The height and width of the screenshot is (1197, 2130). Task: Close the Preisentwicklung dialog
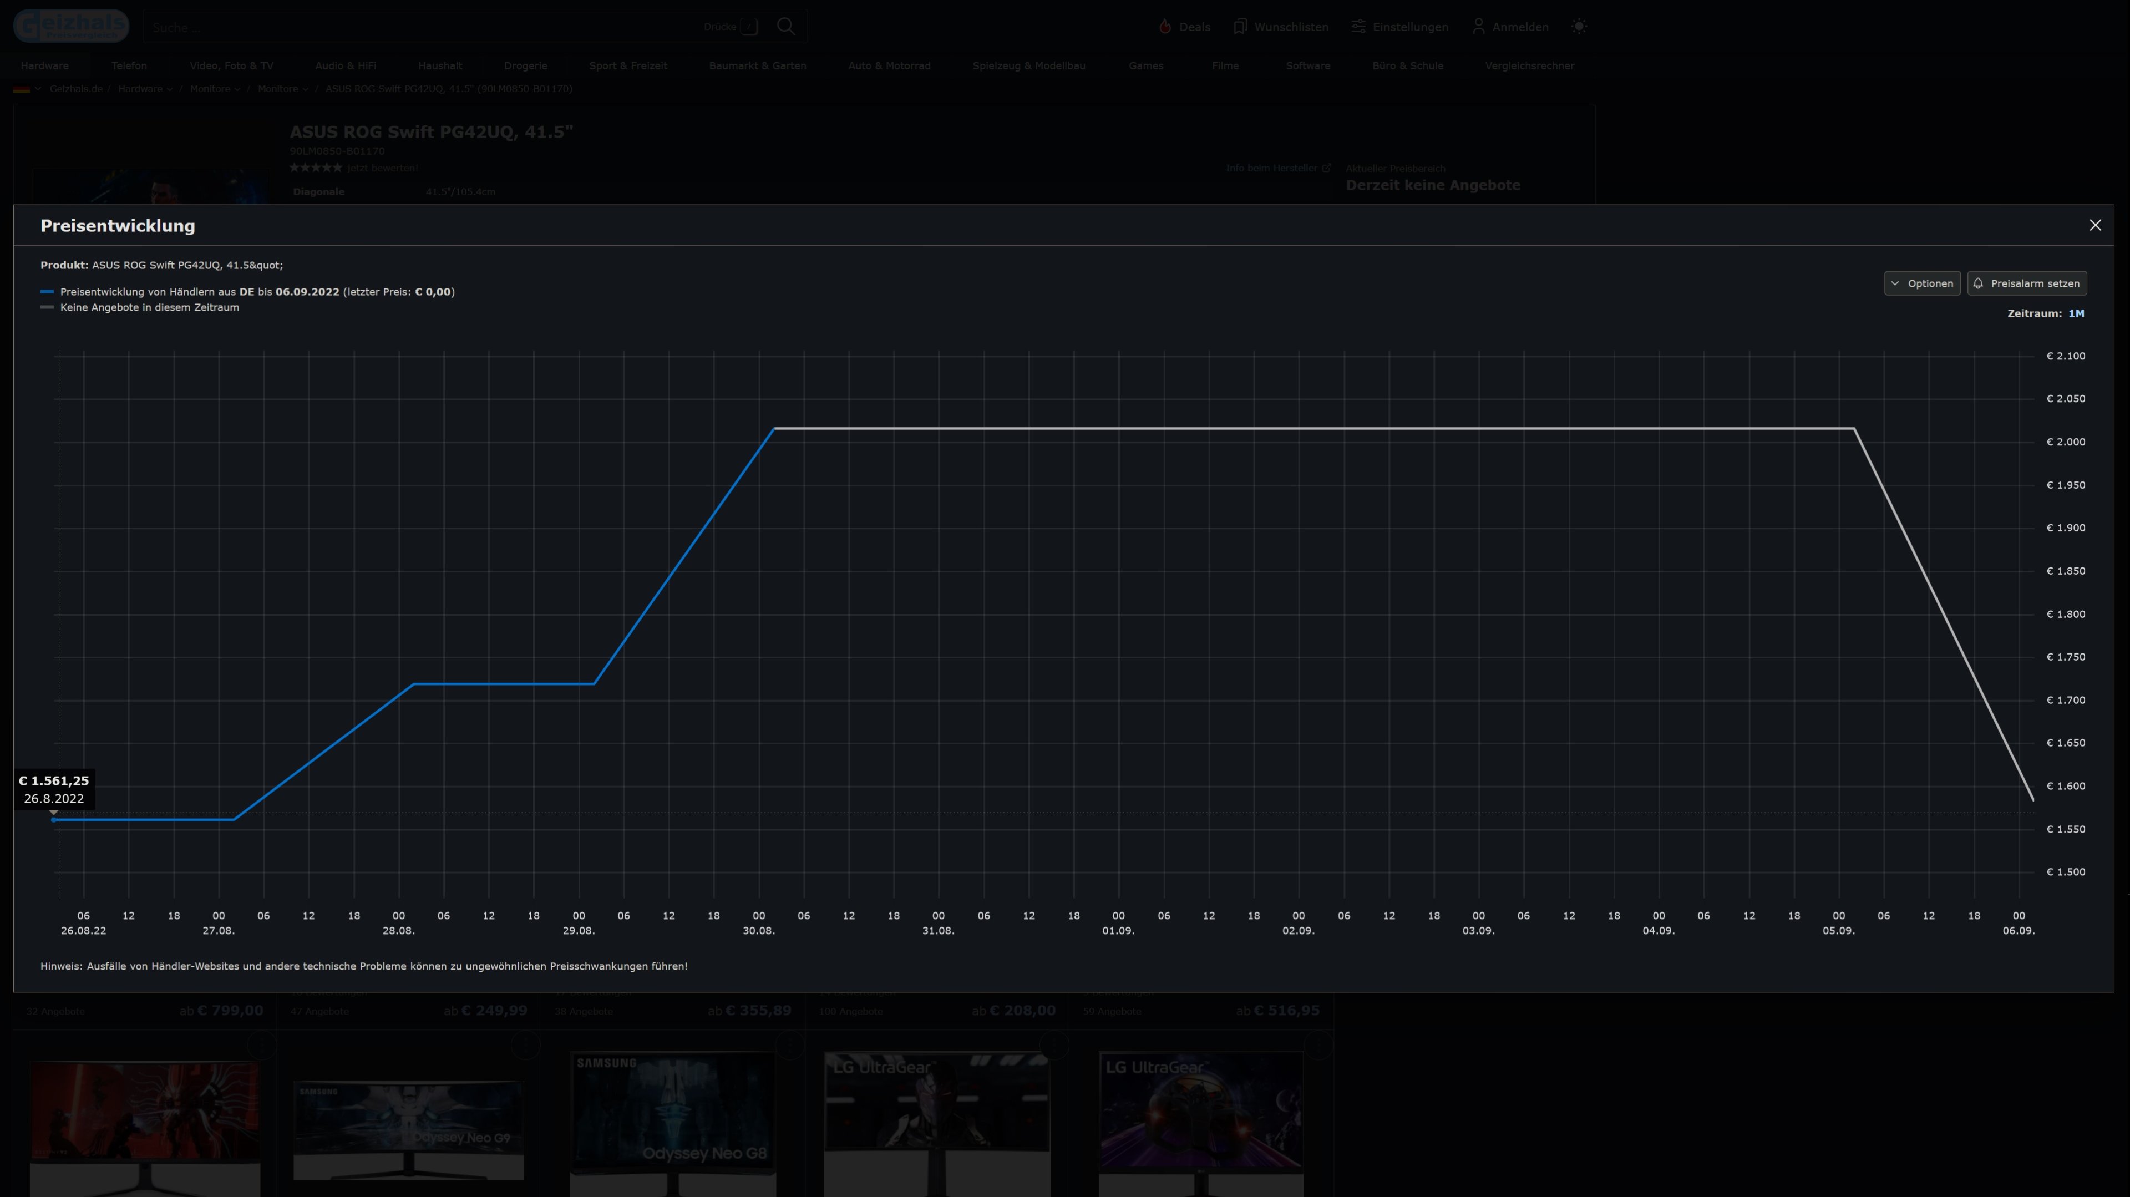tap(2094, 225)
